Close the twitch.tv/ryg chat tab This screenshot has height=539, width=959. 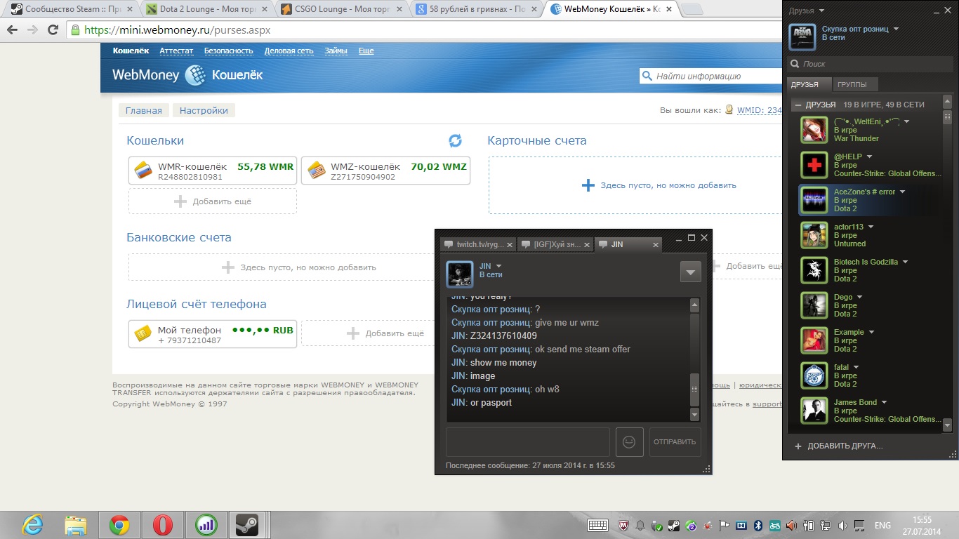coord(510,245)
